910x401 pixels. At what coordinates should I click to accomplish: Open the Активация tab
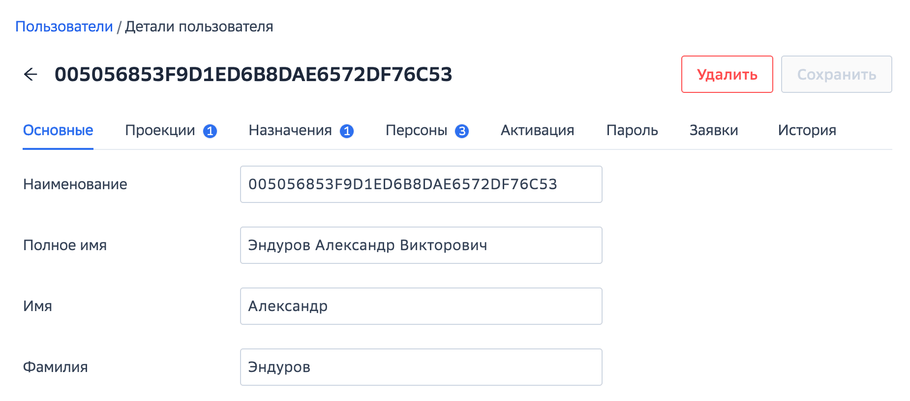point(537,130)
